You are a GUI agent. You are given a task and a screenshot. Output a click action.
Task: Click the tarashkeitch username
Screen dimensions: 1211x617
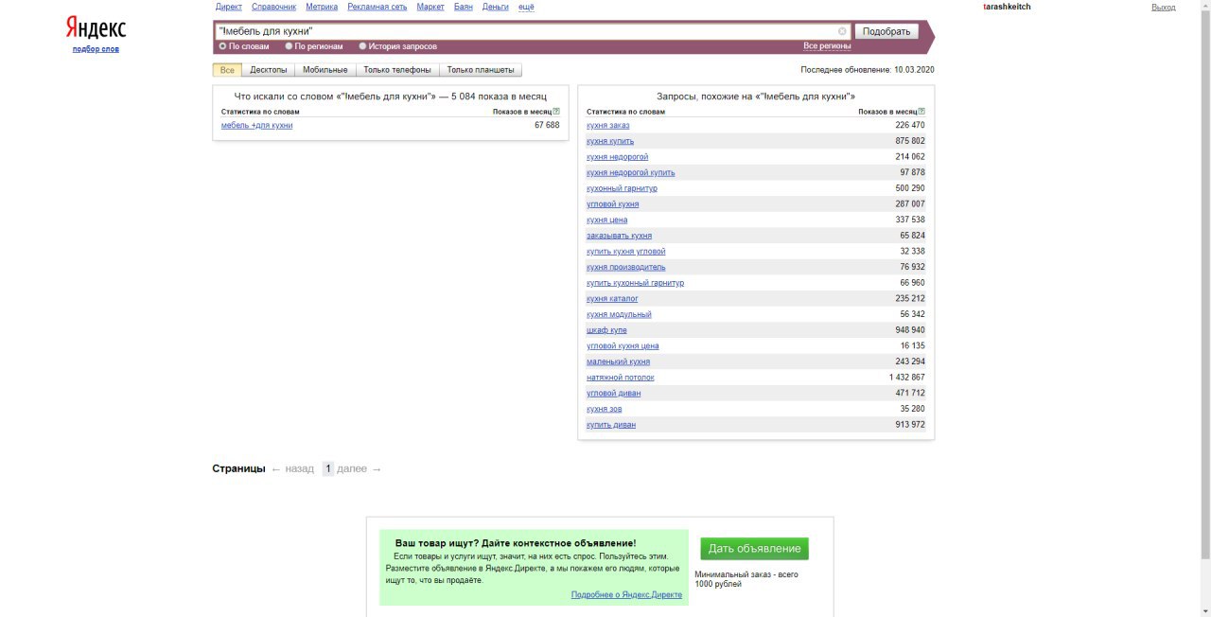(1007, 7)
